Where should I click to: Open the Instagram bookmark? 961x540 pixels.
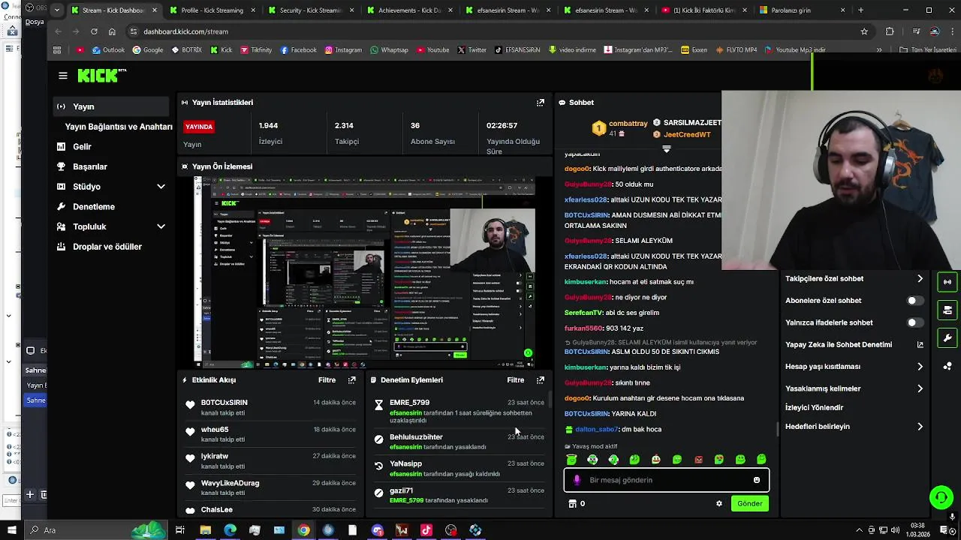coord(343,50)
